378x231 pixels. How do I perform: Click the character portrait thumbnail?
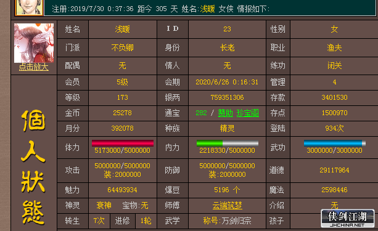[x=34, y=43]
